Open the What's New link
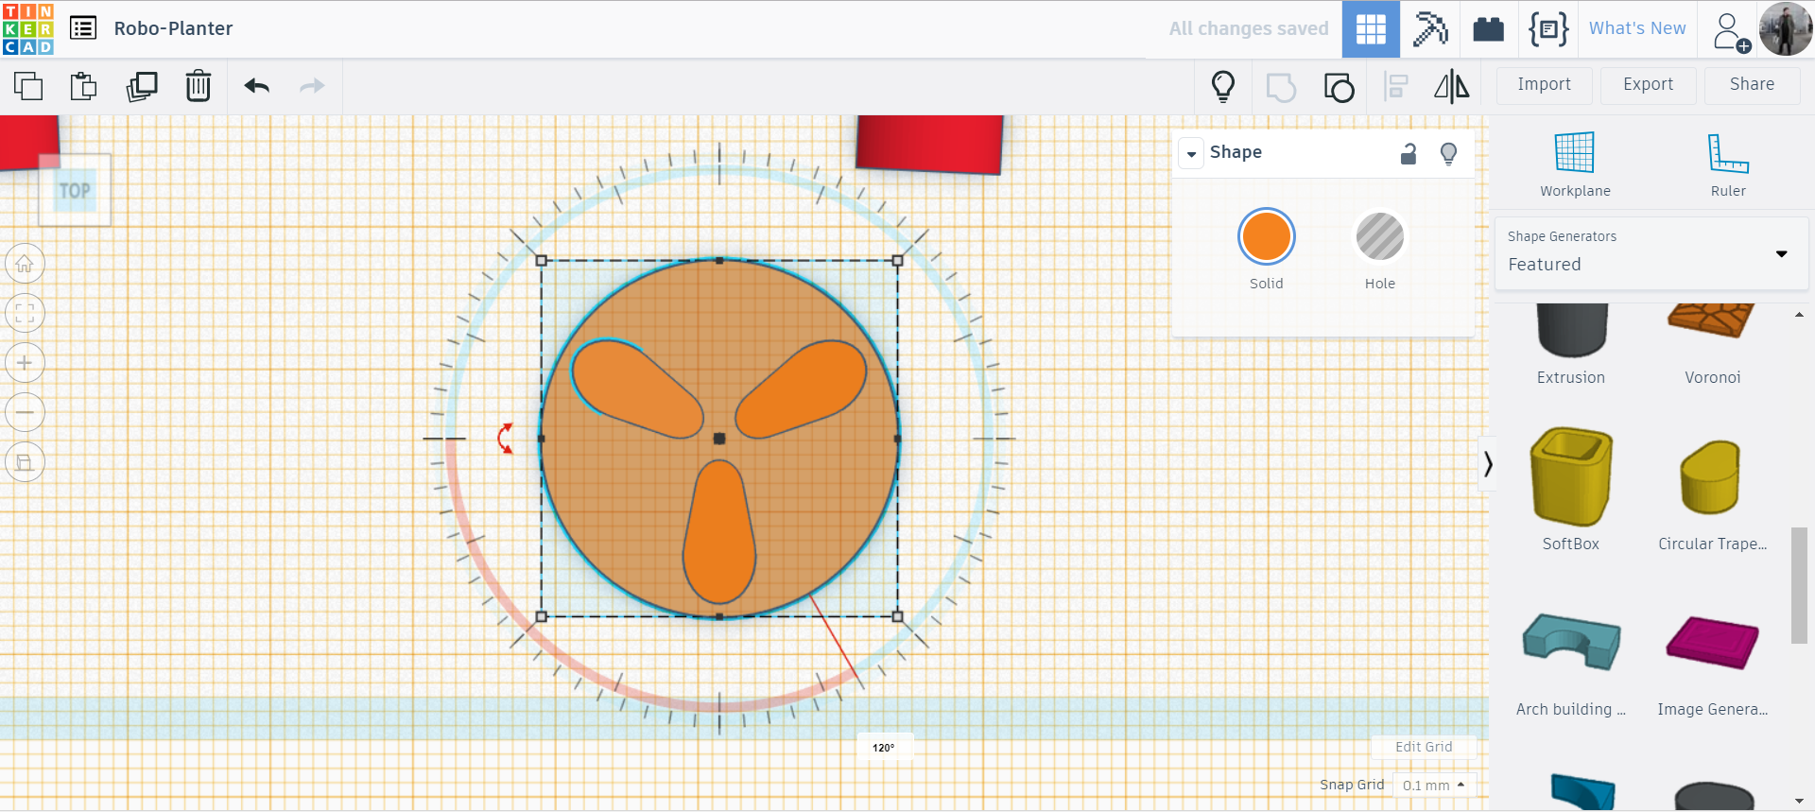The width and height of the screenshot is (1815, 812). (1637, 28)
